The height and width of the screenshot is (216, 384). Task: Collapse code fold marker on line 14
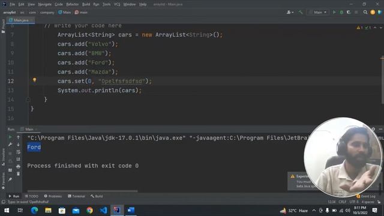point(28,100)
